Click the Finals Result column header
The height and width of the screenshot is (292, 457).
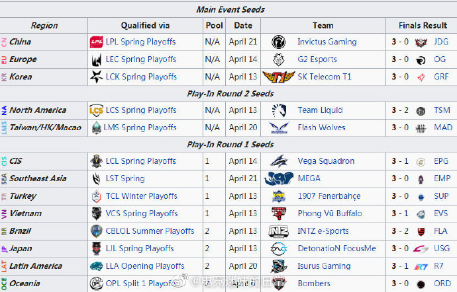423,26
